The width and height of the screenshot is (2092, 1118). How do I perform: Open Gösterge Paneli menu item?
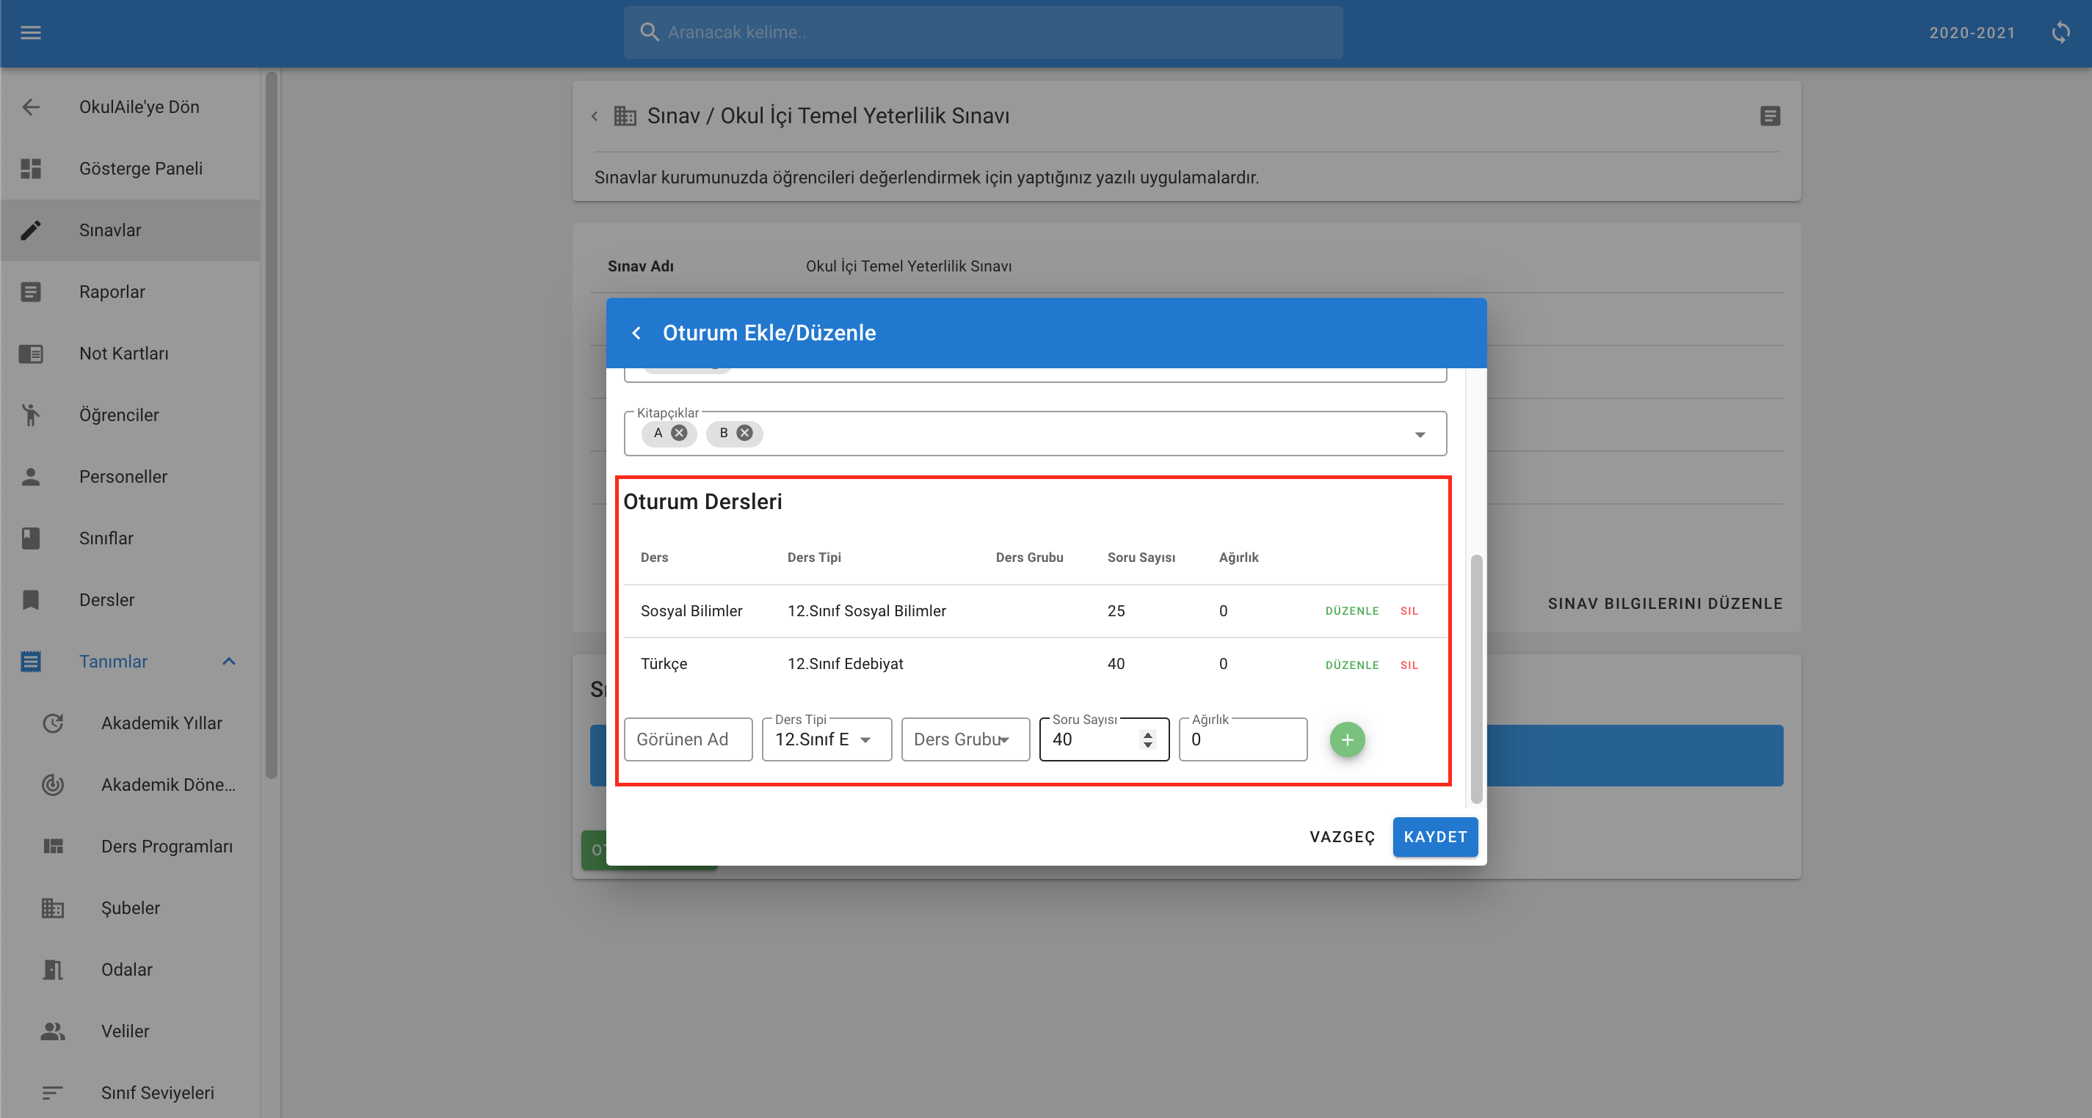[130, 169]
